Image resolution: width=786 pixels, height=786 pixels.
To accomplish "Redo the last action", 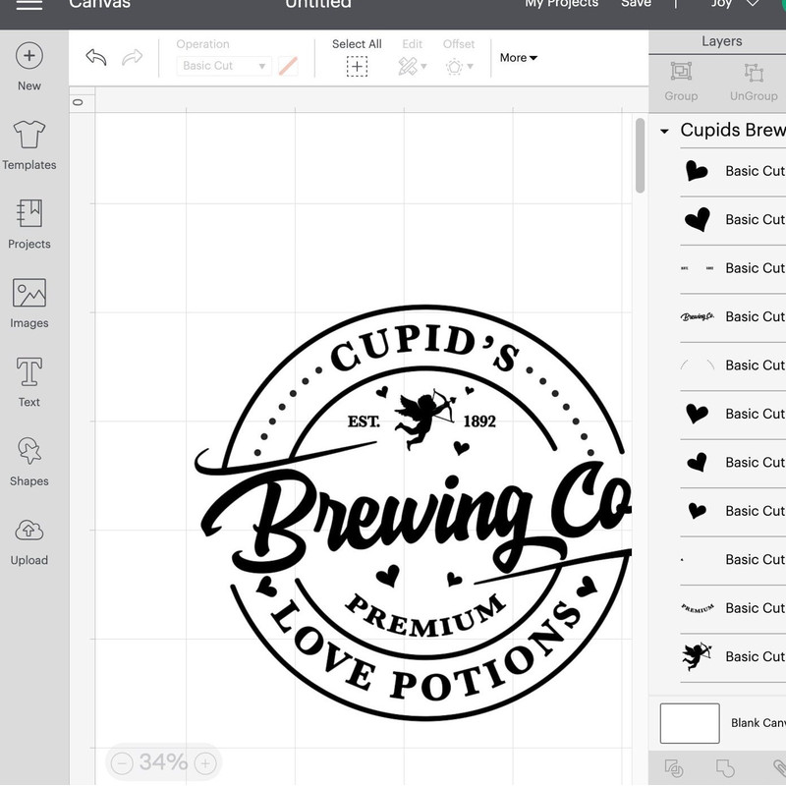I will (132, 57).
